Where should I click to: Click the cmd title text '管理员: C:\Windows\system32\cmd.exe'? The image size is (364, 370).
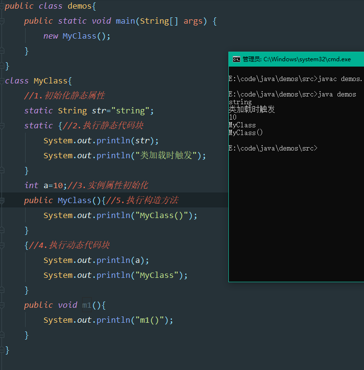tap(297, 59)
